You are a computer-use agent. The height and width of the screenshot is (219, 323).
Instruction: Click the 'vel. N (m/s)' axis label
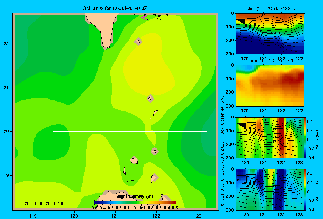[317, 139]
